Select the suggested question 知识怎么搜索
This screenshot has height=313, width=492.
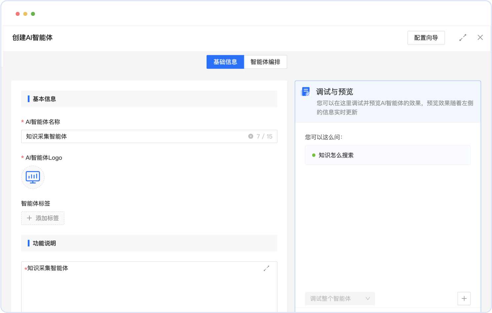388,155
